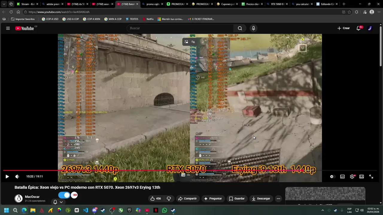Like the video with 456 likes
383x215 pixels.
click(156, 199)
